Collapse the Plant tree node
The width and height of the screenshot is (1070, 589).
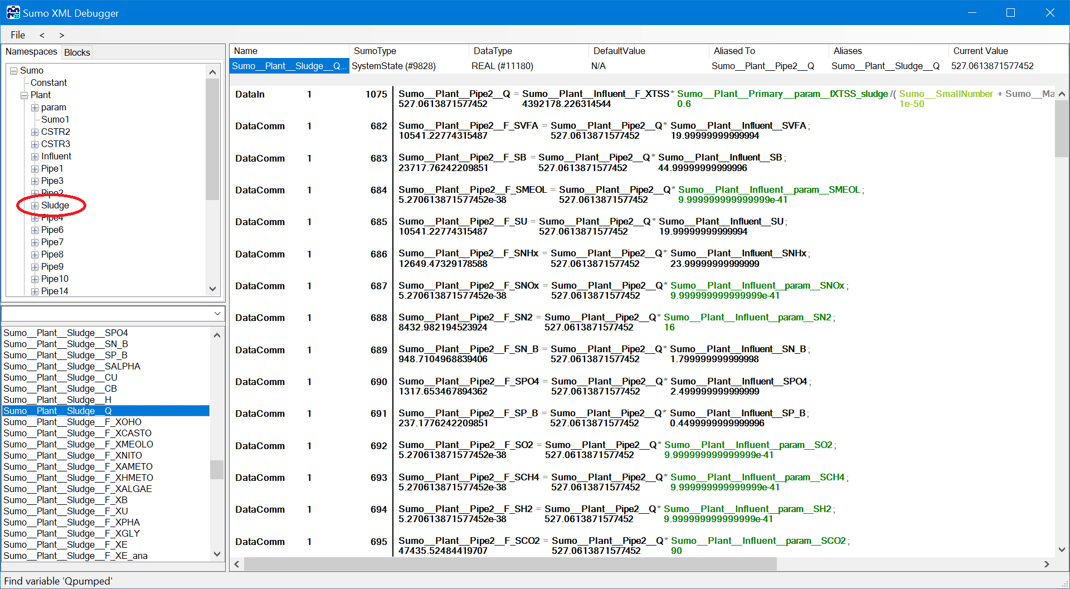[x=25, y=95]
